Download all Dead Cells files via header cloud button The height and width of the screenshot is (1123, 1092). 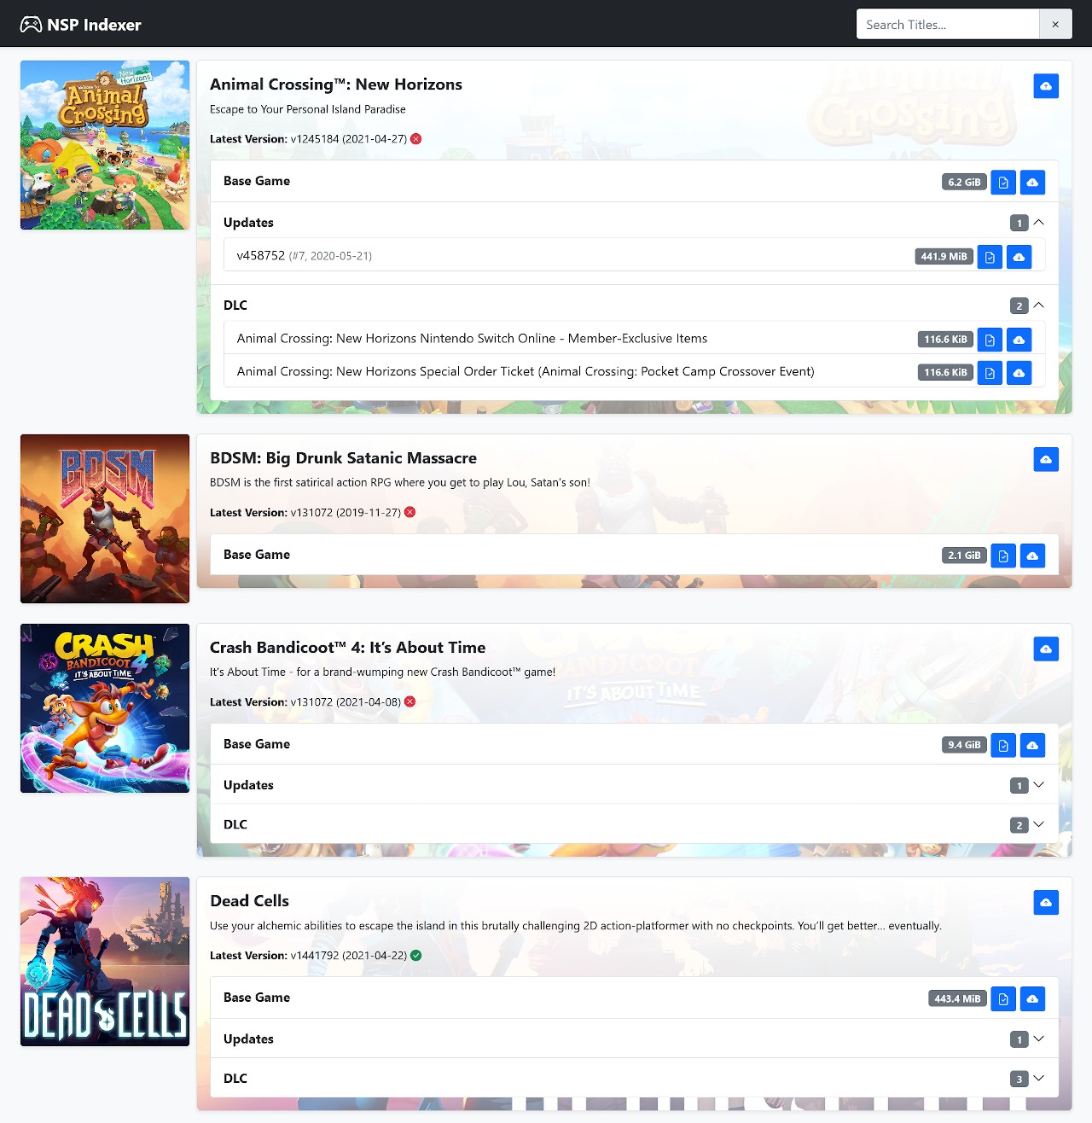coord(1046,903)
